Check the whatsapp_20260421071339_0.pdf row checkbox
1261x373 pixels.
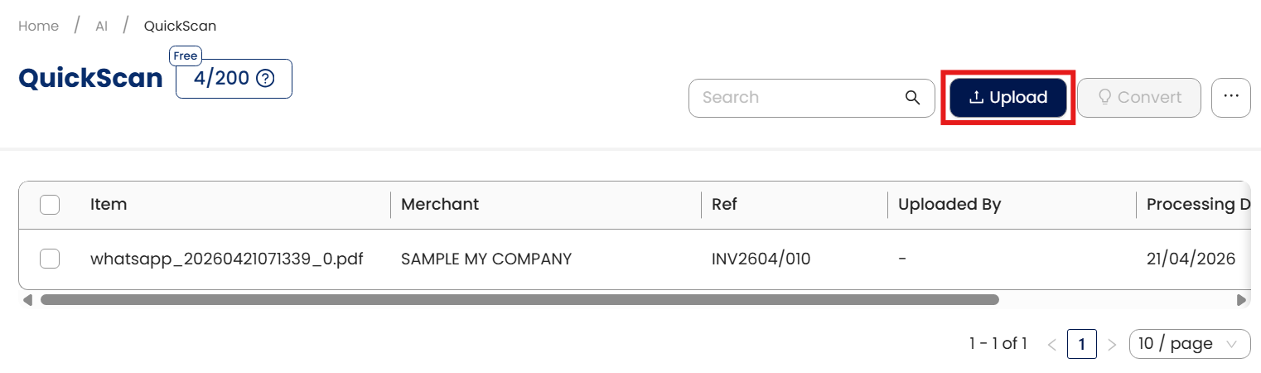pyautogui.click(x=50, y=259)
